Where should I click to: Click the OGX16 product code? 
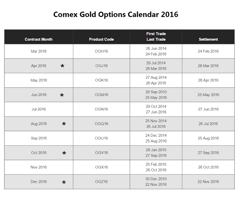[x=101, y=167]
